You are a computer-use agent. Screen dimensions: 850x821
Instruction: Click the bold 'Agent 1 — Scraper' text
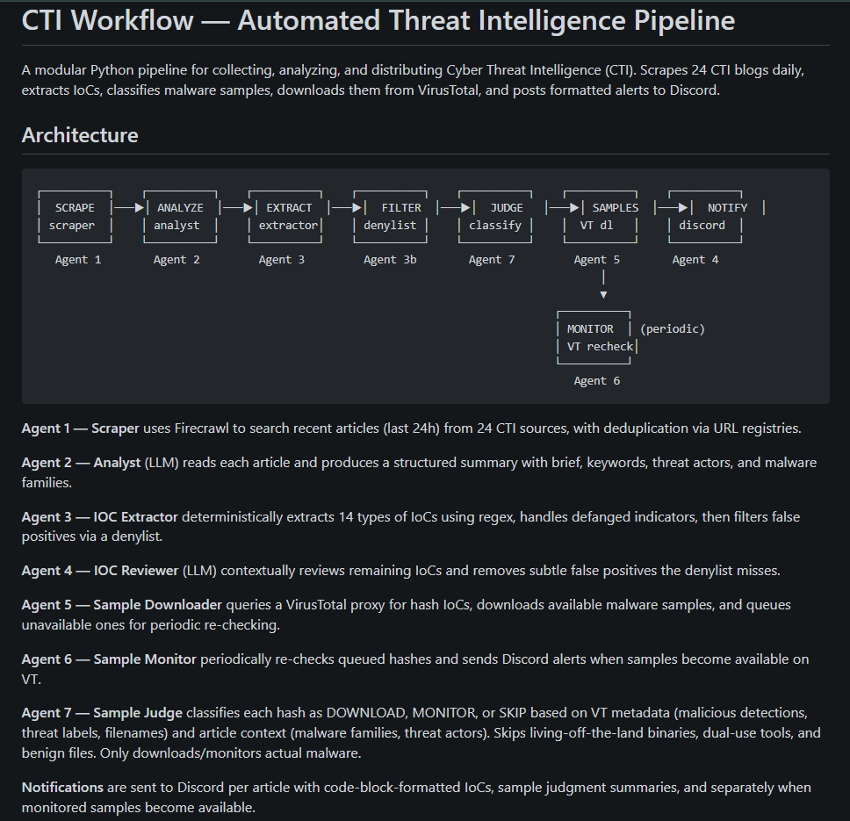pos(80,429)
